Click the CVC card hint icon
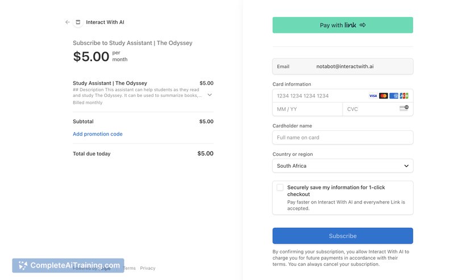 coord(404,108)
